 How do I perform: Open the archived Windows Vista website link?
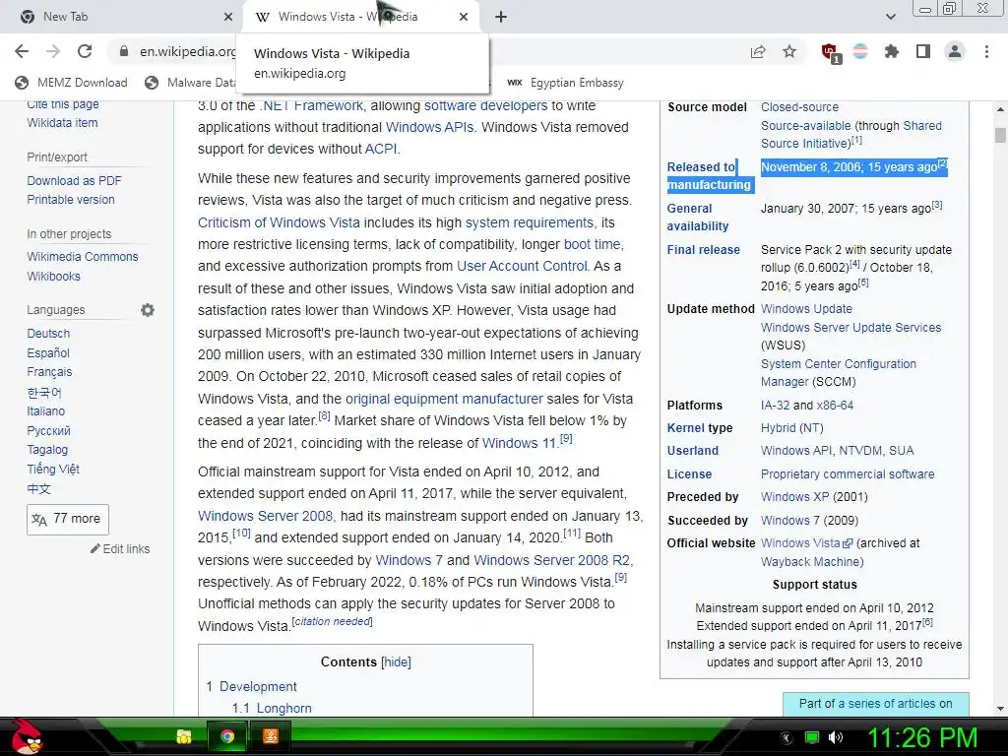tap(806, 543)
